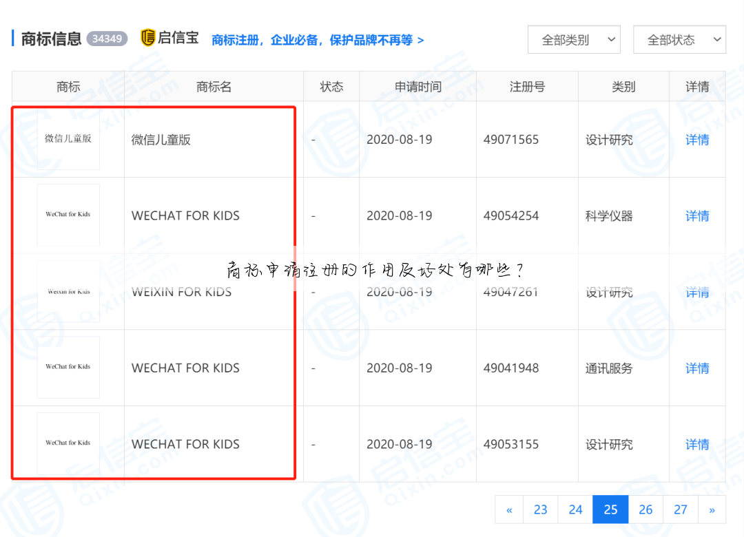744x537 pixels.
Task: Click the 启信宝 shield logo icon
Action: [147, 39]
